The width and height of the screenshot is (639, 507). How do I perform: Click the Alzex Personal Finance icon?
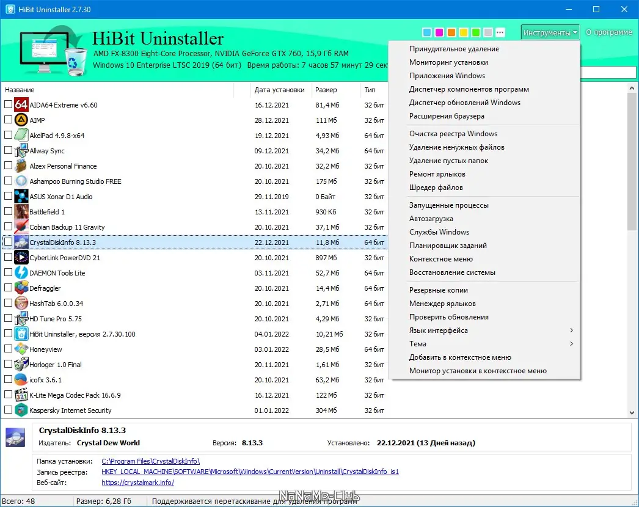(21, 166)
